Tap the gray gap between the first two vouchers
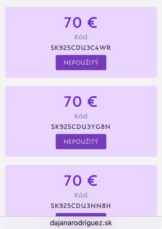162x229 pixels. point(81,82)
